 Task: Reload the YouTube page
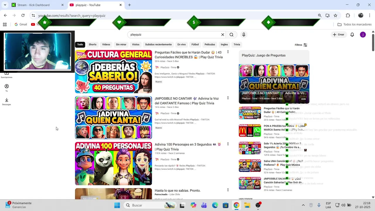[x=23, y=16]
